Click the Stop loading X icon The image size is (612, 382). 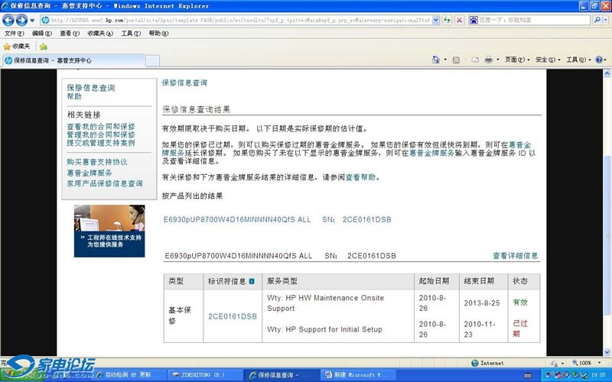point(460,20)
